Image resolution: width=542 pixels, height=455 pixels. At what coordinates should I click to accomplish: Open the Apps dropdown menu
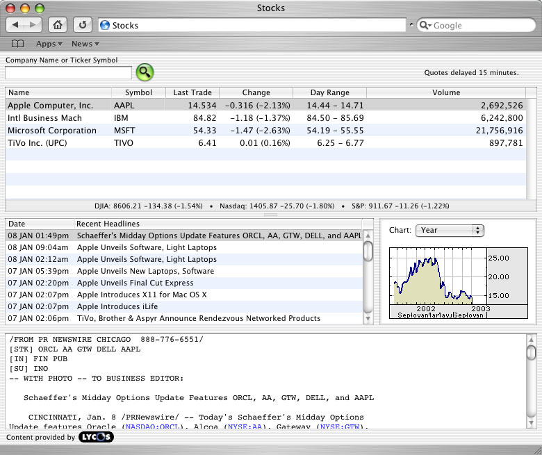49,44
